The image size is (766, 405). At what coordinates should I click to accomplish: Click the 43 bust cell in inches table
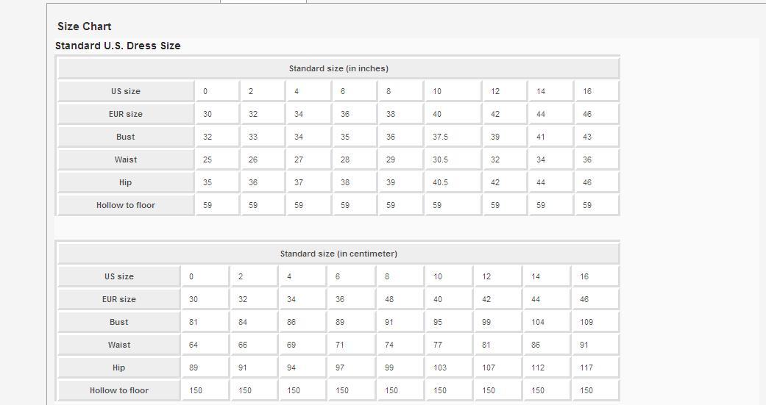pos(587,137)
